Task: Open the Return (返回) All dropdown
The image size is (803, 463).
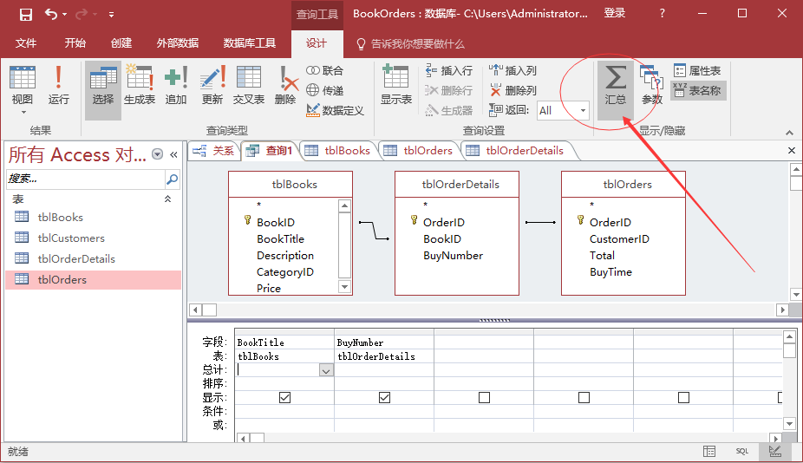Action: [x=583, y=110]
